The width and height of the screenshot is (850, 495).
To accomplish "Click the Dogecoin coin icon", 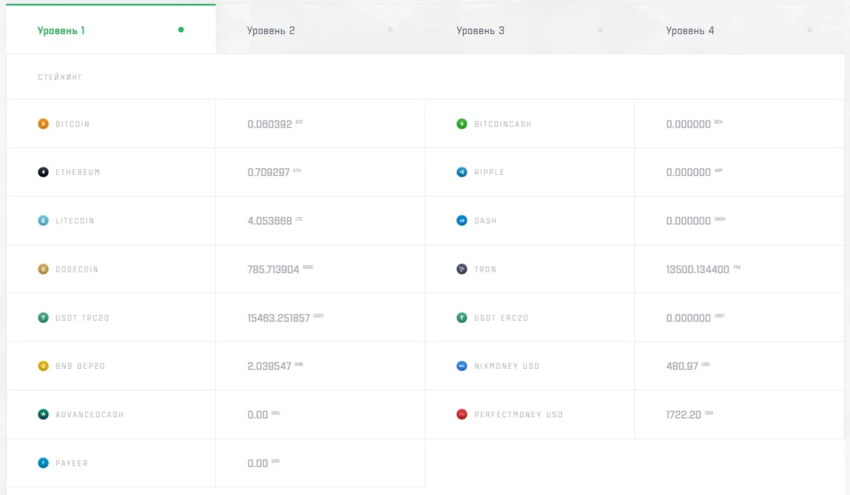I will (43, 269).
